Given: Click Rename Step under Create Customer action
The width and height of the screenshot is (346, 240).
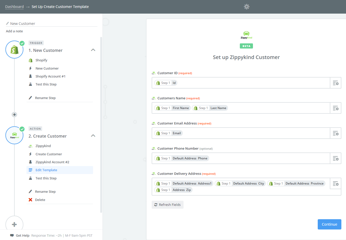Looking at the screenshot, I should tap(45, 191).
